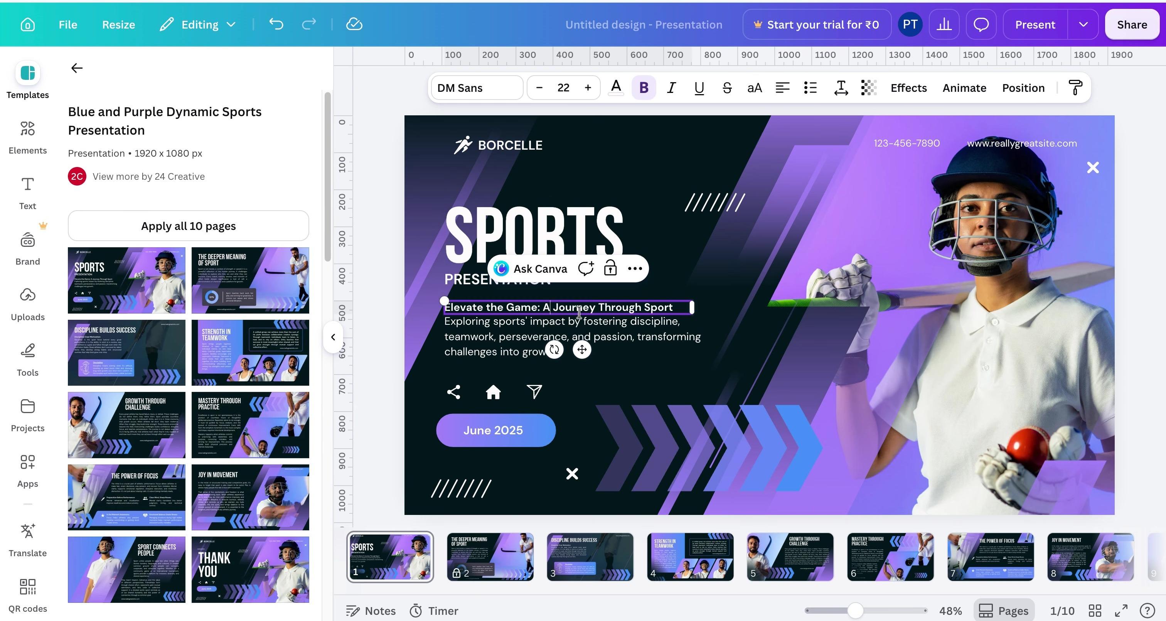The image size is (1166, 621).
Task: Open more options in floating toolbar
Action: (x=635, y=268)
